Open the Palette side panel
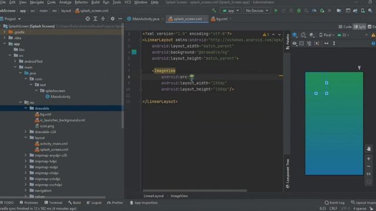The width and height of the screenshot is (376, 211). click(x=287, y=42)
